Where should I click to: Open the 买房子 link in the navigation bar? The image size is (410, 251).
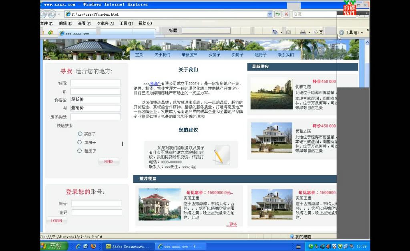[214, 55]
